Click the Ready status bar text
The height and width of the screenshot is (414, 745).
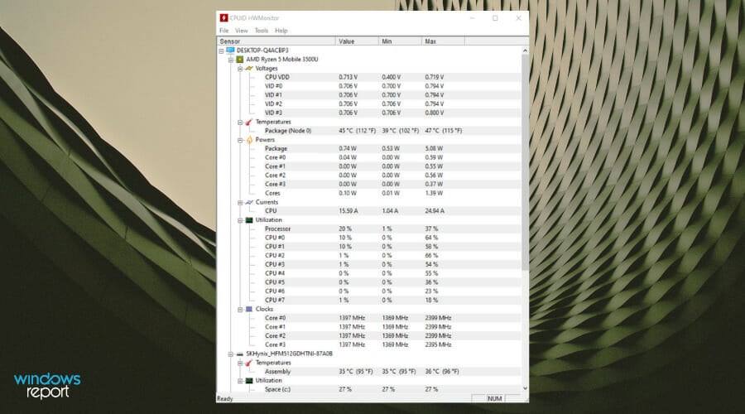tap(224, 399)
